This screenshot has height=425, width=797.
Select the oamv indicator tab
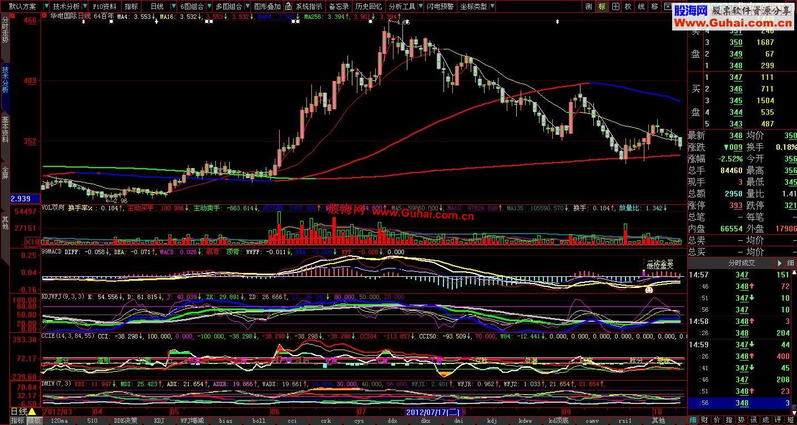click(x=592, y=421)
